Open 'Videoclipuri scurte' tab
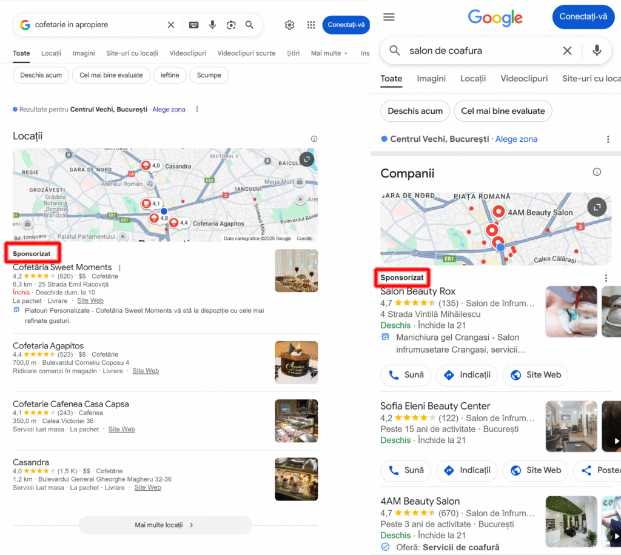Screen dimensions: 621x555 click(x=246, y=53)
